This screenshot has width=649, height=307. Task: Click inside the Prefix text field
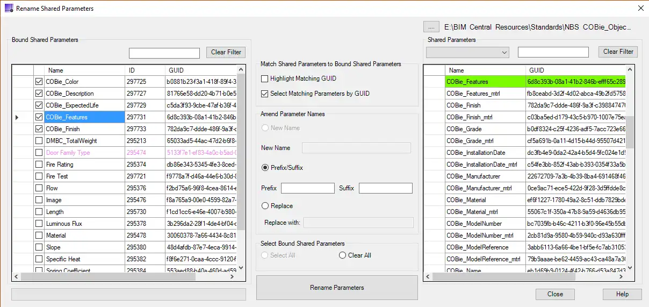pos(307,188)
